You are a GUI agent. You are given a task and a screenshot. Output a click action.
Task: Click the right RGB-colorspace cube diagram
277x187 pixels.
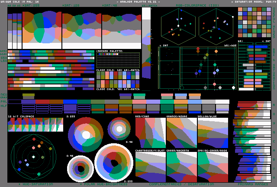click(x=215, y=27)
